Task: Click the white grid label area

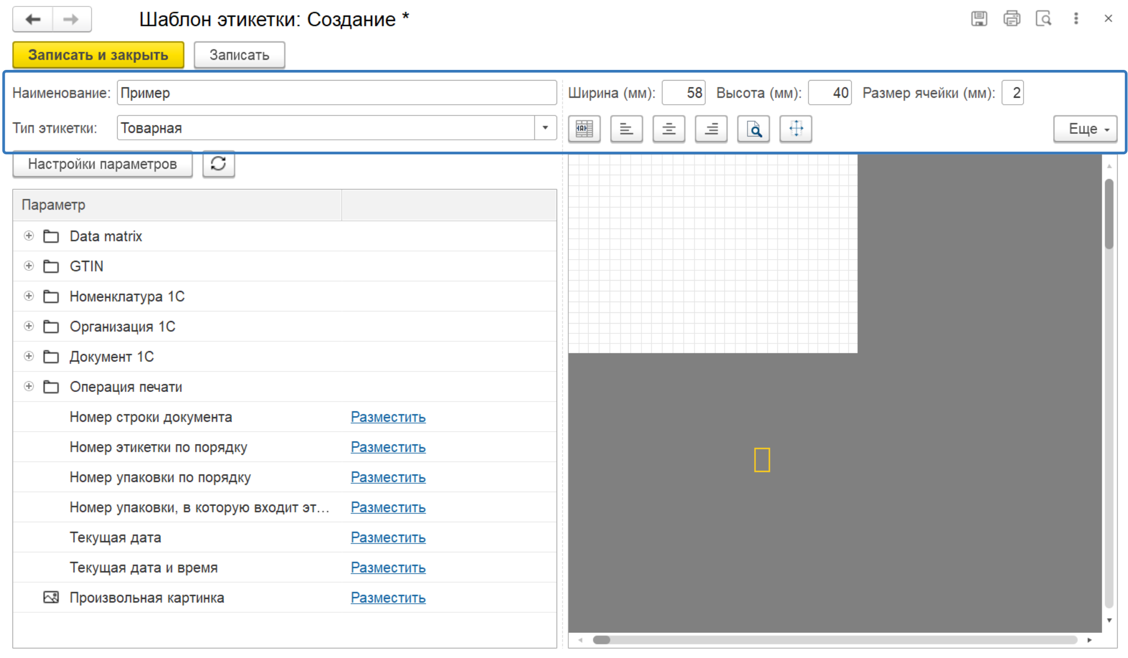Action: (x=713, y=254)
